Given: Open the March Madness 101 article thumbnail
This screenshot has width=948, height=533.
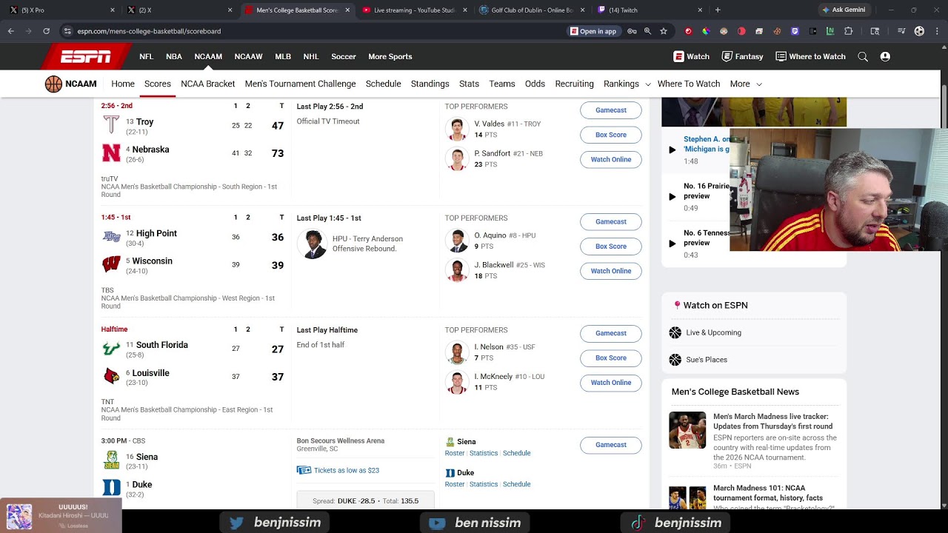Looking at the screenshot, I should 687,497.
